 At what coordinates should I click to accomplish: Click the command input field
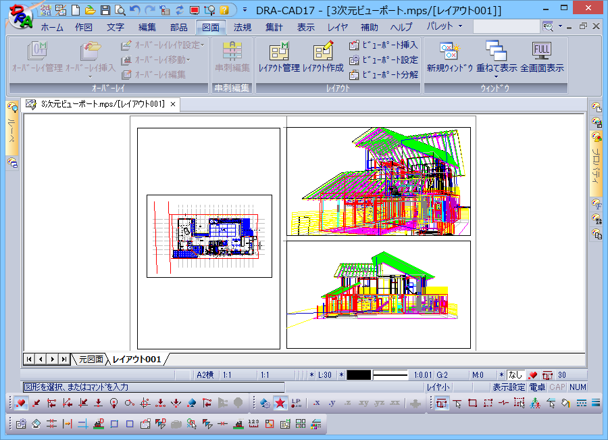tap(153, 387)
